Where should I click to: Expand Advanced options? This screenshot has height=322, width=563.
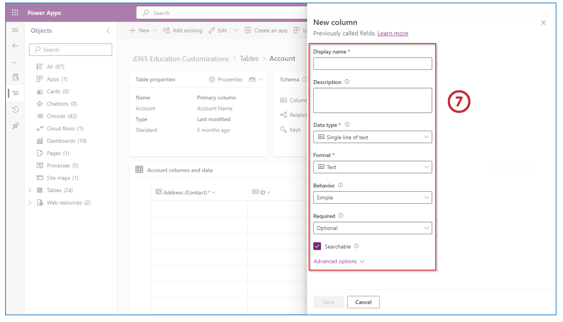339,261
